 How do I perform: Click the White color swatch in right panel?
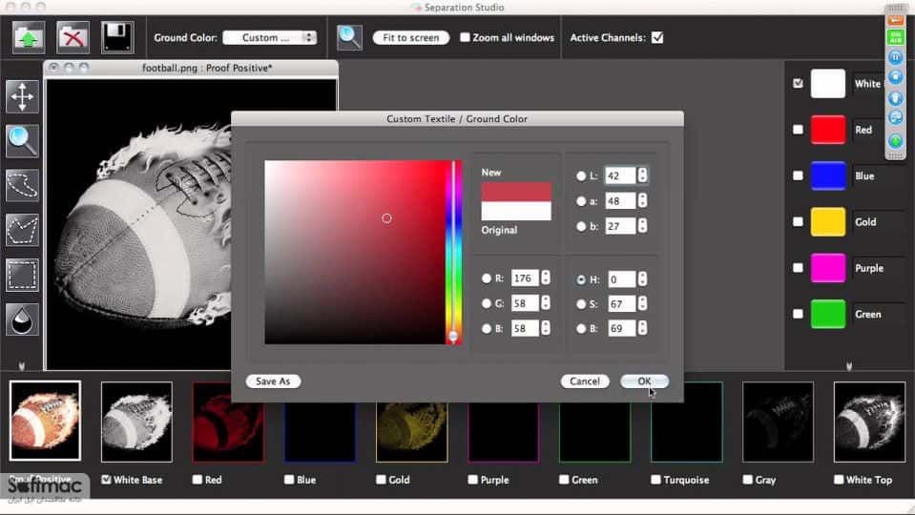pyautogui.click(x=827, y=83)
